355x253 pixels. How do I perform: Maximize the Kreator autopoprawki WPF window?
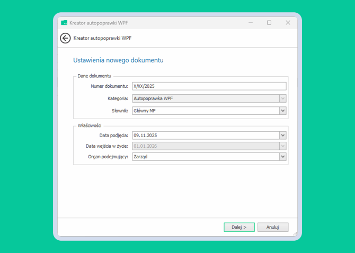tap(269, 23)
